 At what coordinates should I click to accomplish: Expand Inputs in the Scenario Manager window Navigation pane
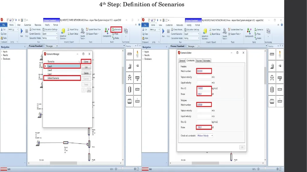(x=2, y=51)
